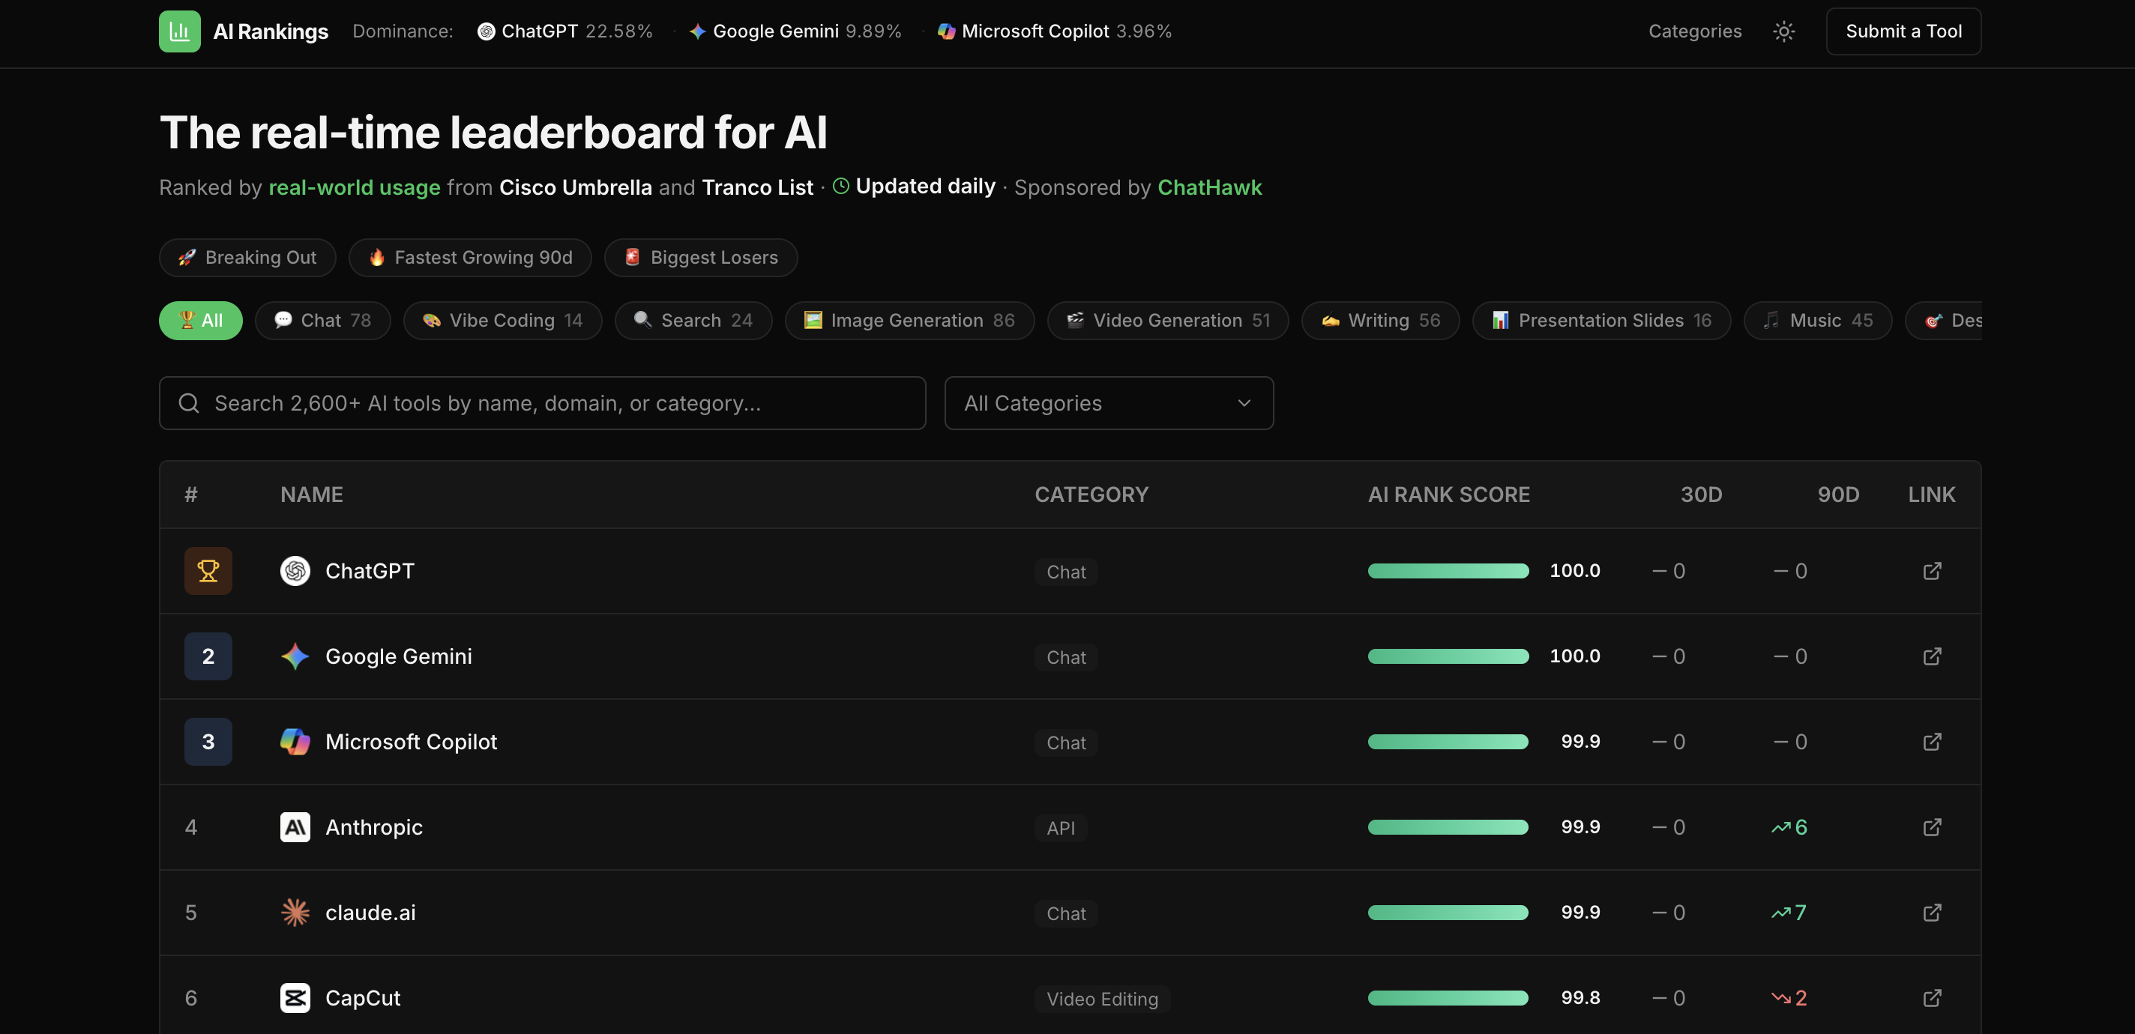Enable the Fastest Growing 90d filter
Screen dimensions: 2135x1034
[470, 257]
